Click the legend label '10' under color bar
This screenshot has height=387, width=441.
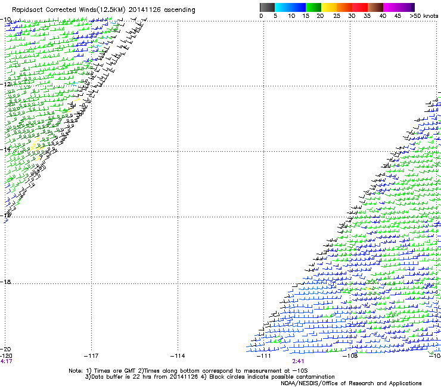coord(291,16)
